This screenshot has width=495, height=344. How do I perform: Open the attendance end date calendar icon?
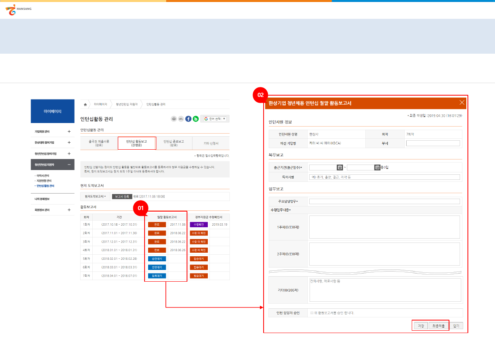click(378, 167)
